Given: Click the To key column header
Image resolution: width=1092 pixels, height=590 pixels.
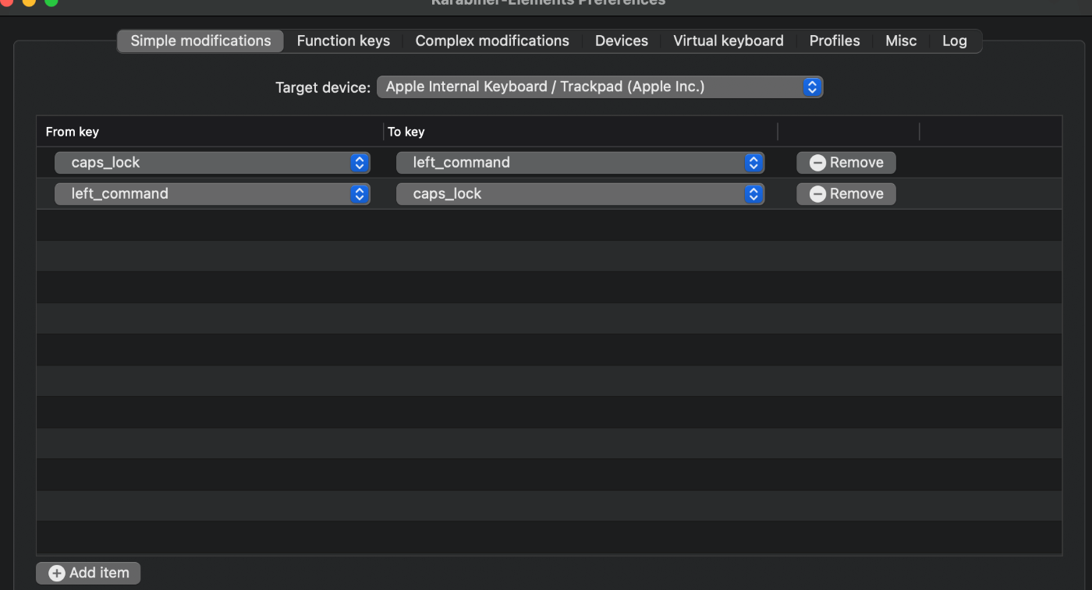Looking at the screenshot, I should tap(406, 132).
